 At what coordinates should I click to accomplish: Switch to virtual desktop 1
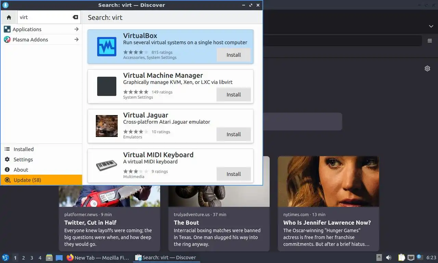pyautogui.click(x=15, y=258)
